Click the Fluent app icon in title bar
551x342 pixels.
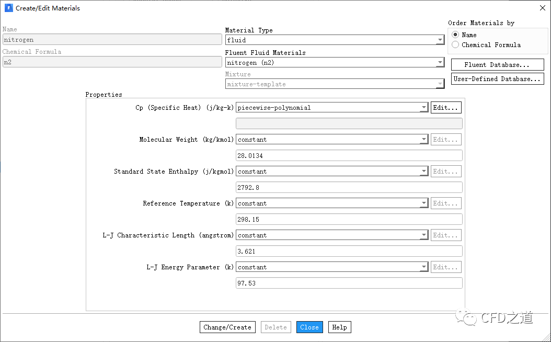pos(8,8)
